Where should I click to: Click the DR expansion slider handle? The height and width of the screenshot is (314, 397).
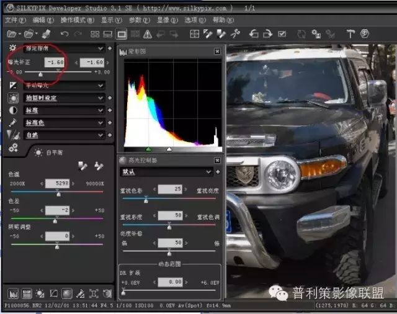pyautogui.click(x=123, y=292)
